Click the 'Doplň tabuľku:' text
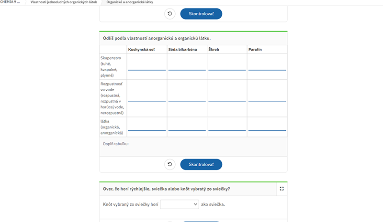This screenshot has width=383, height=222. tap(116, 144)
